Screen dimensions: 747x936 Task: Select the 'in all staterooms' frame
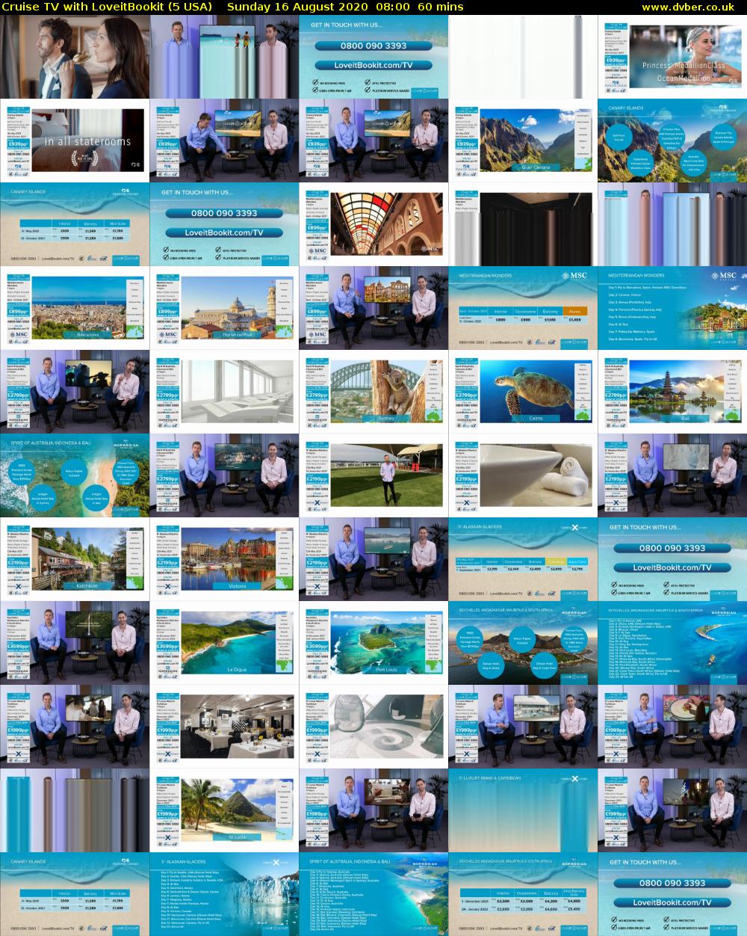click(x=75, y=141)
